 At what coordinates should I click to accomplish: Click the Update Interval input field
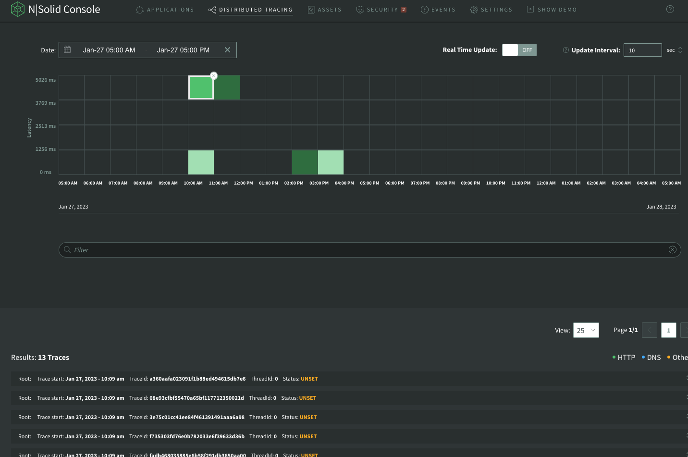pos(642,50)
